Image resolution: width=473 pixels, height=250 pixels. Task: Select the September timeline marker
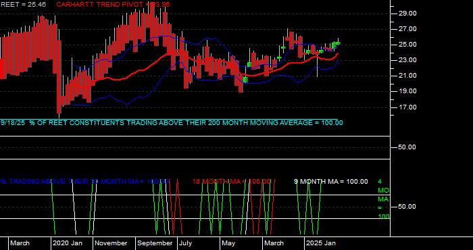(x=155, y=243)
